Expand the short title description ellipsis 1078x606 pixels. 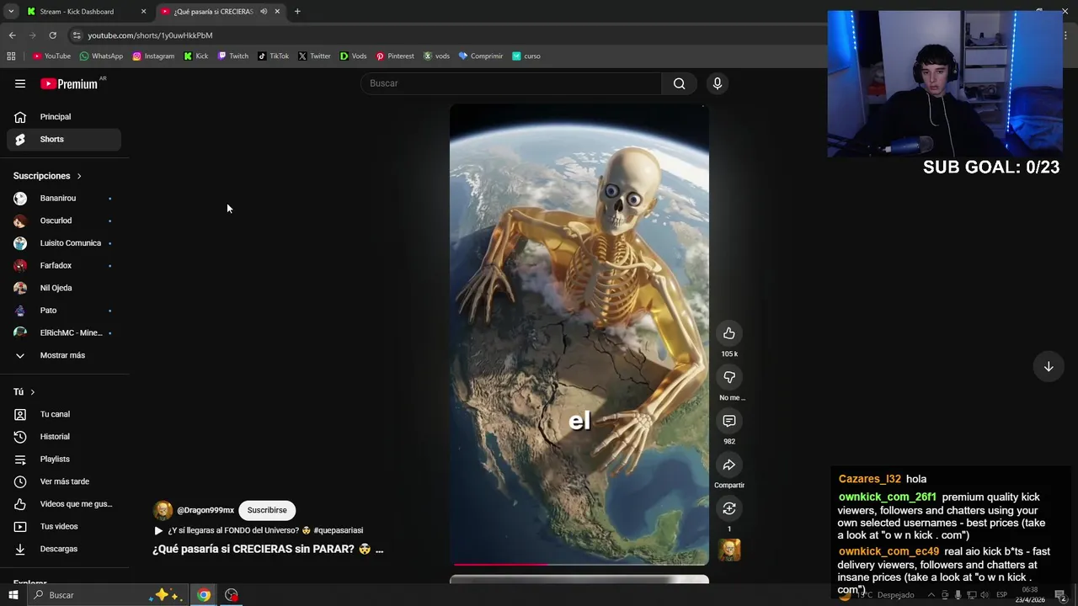(379, 550)
